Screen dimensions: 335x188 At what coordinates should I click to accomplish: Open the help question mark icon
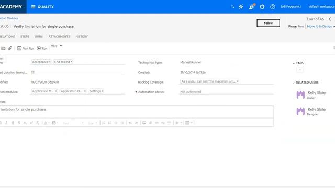point(273,7)
